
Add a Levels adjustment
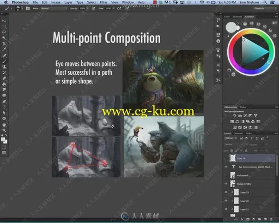click(x=240, y=116)
